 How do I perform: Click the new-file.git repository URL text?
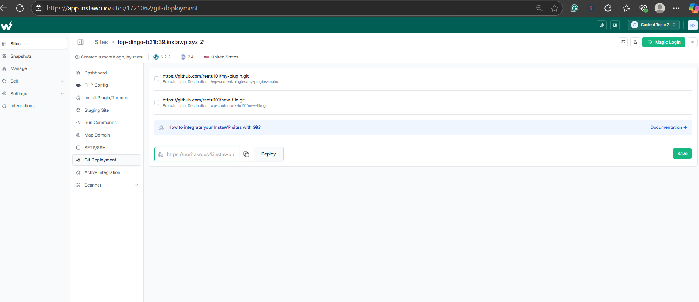(204, 100)
